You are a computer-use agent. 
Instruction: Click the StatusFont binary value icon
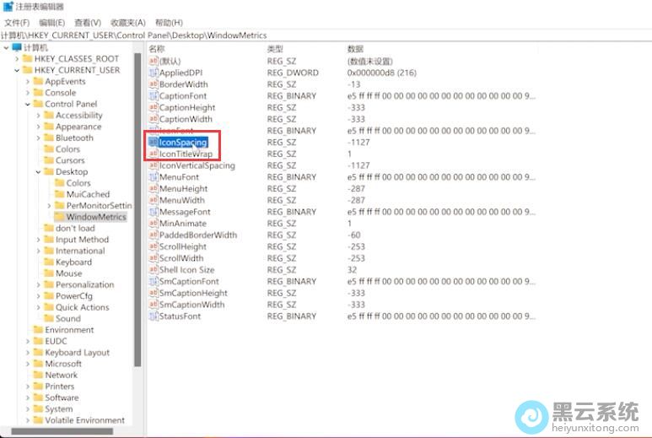pos(154,316)
